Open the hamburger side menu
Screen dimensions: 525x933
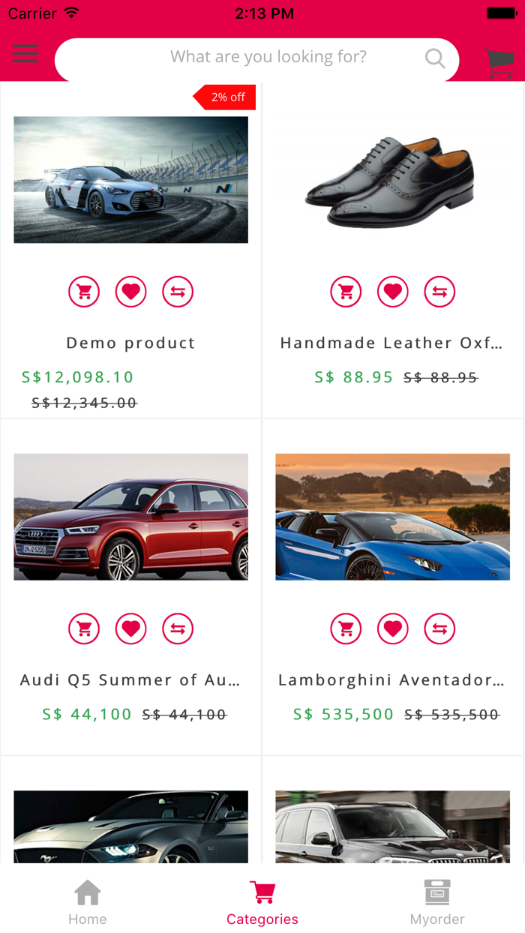[25, 53]
